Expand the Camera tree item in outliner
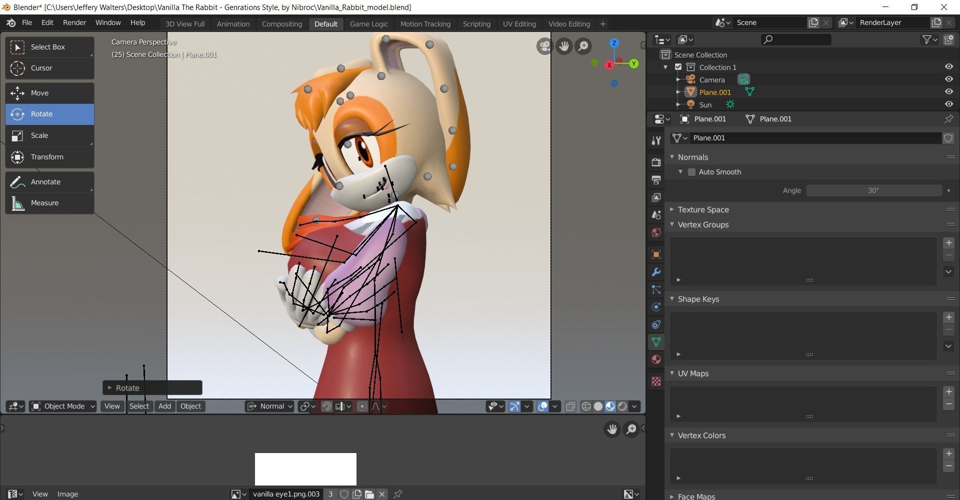This screenshot has width=960, height=500. (x=678, y=79)
